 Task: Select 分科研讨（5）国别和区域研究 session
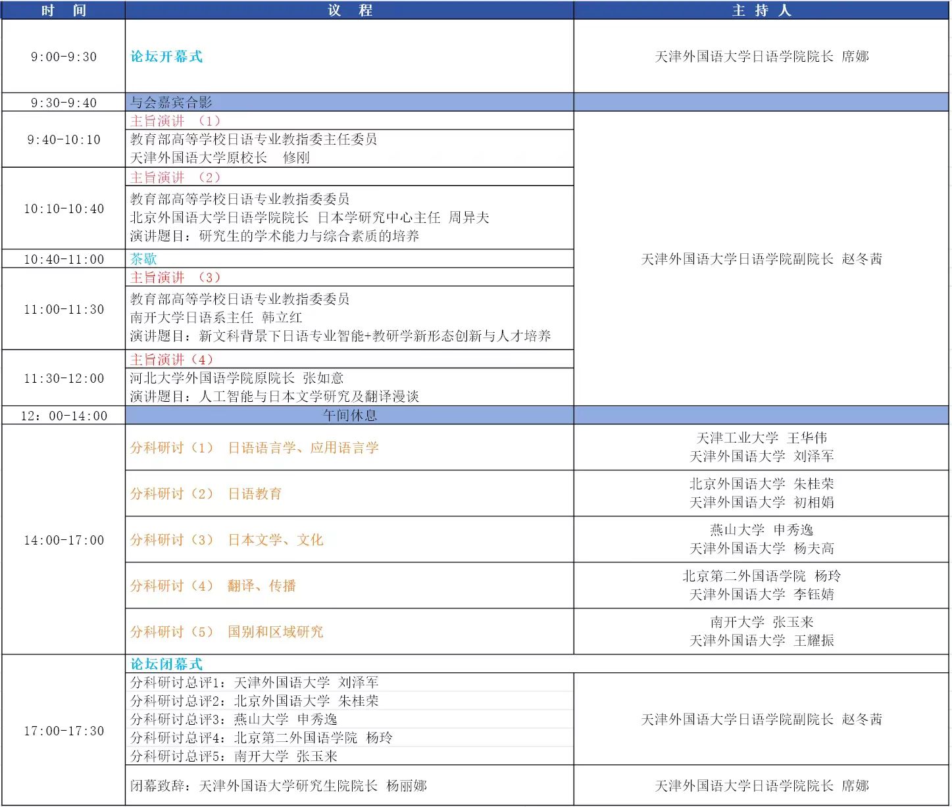(x=227, y=632)
